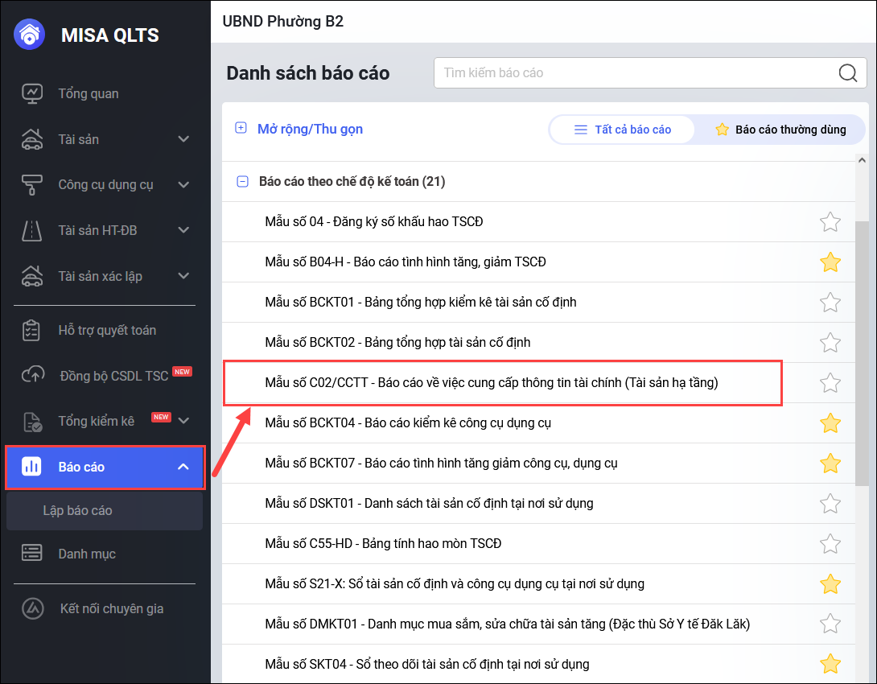The image size is (877, 684).
Task: Open Hỗ trợ quyết toán menu item
Action: pos(107,331)
